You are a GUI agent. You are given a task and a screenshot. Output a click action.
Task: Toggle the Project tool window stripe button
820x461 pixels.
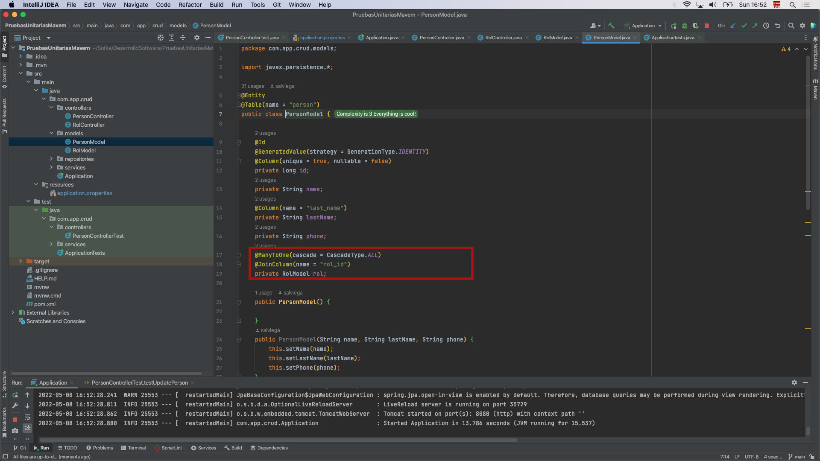(5, 44)
